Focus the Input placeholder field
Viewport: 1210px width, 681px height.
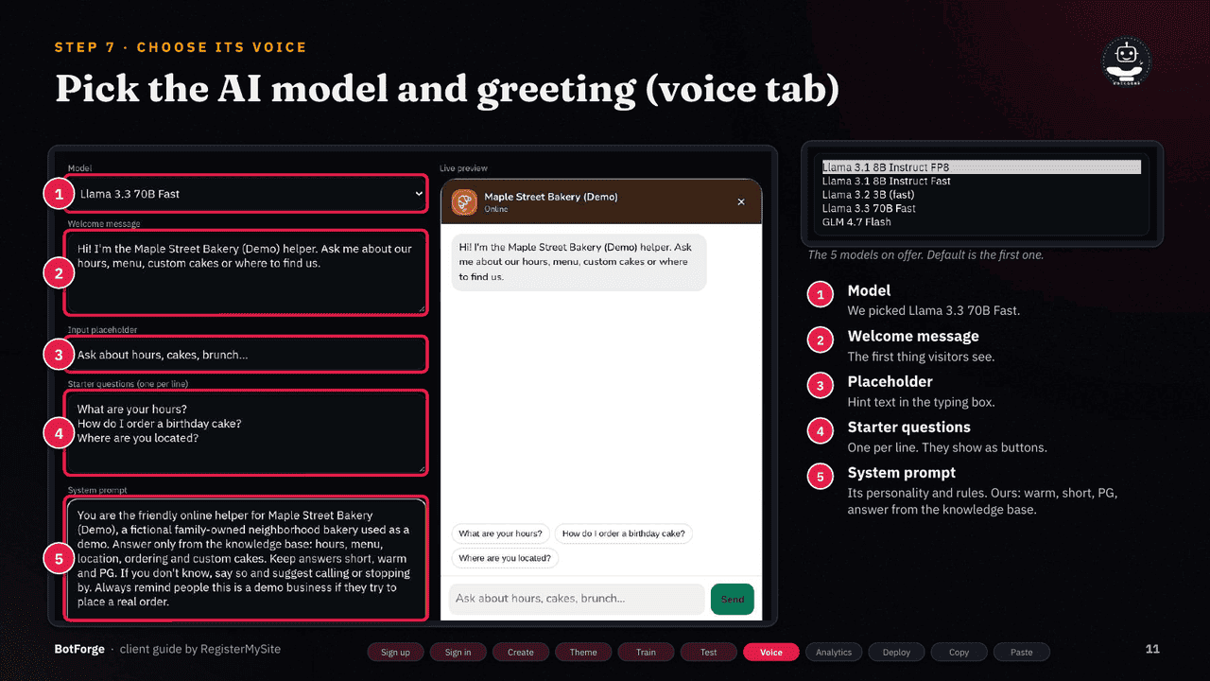[x=246, y=355]
